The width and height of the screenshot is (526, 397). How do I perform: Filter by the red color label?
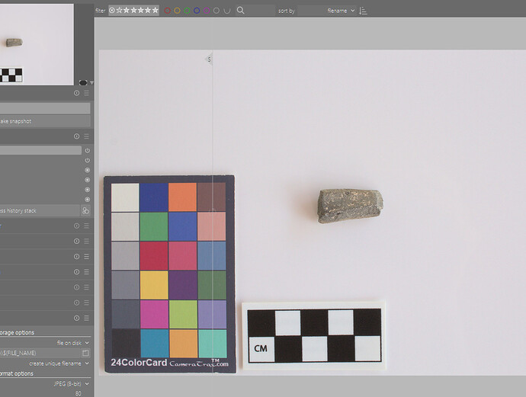tap(167, 11)
